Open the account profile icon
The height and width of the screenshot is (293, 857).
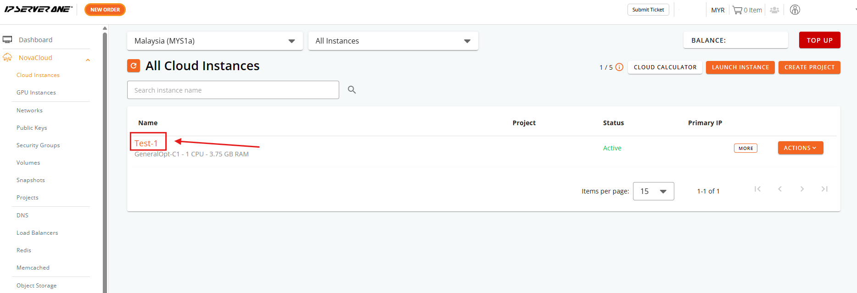795,10
